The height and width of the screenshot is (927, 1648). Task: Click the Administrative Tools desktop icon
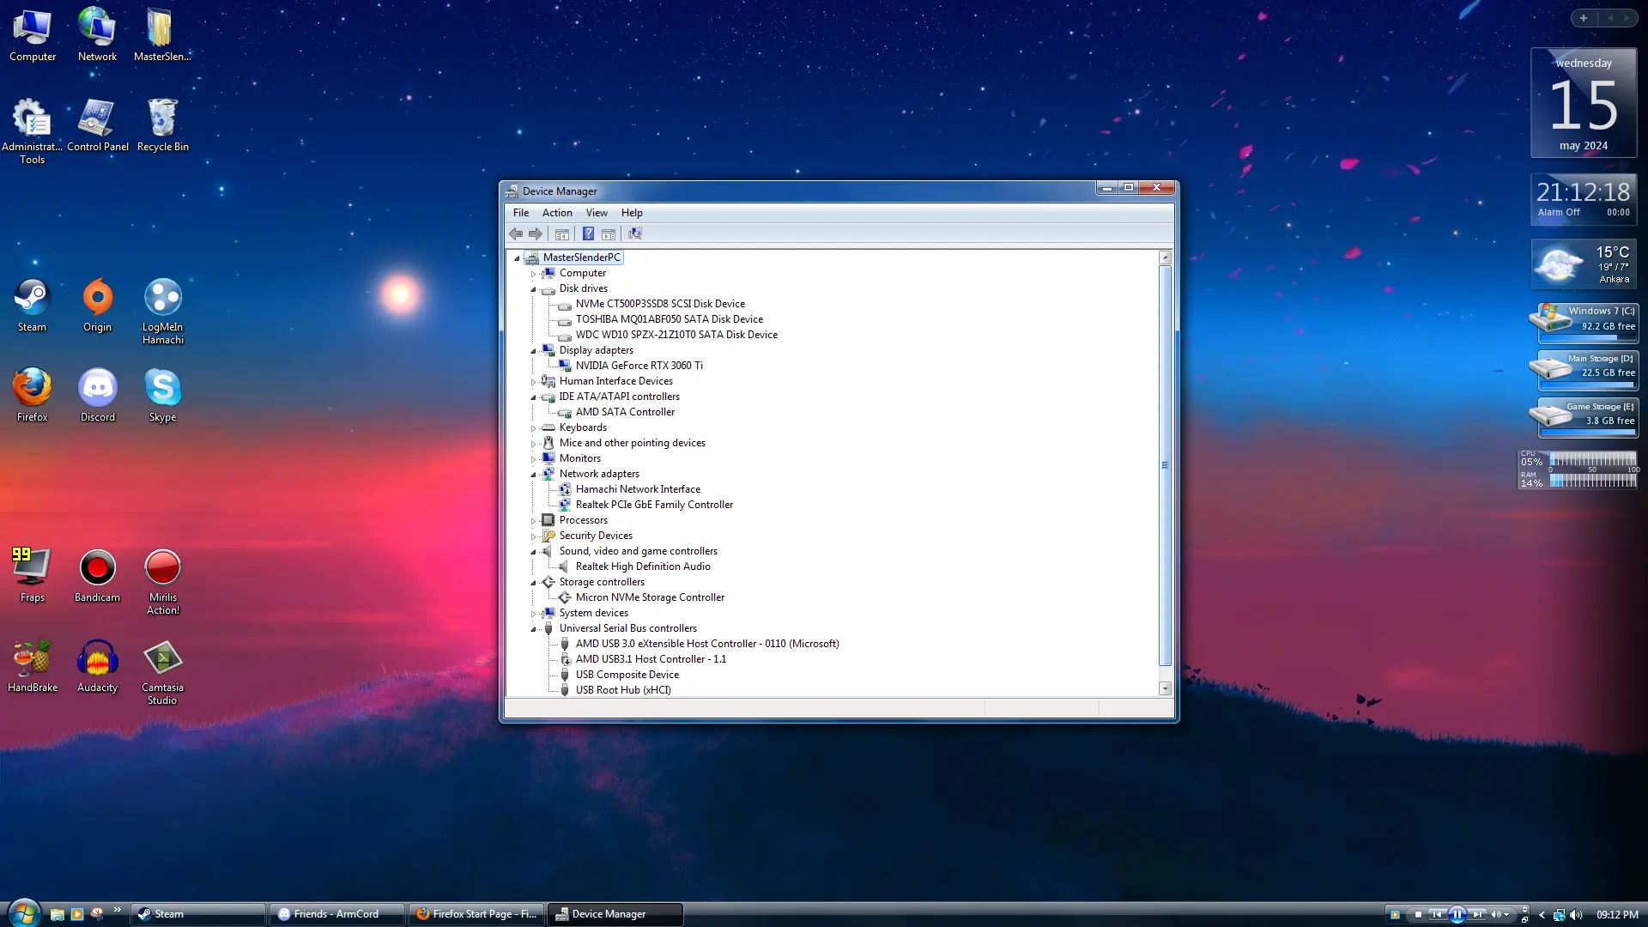click(x=33, y=131)
